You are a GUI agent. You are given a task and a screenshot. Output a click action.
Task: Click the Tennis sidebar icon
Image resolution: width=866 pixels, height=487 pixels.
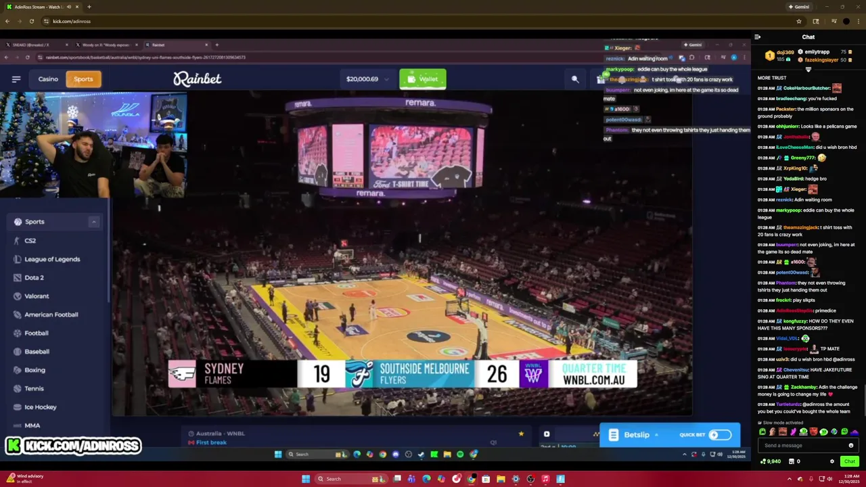tap(18, 388)
